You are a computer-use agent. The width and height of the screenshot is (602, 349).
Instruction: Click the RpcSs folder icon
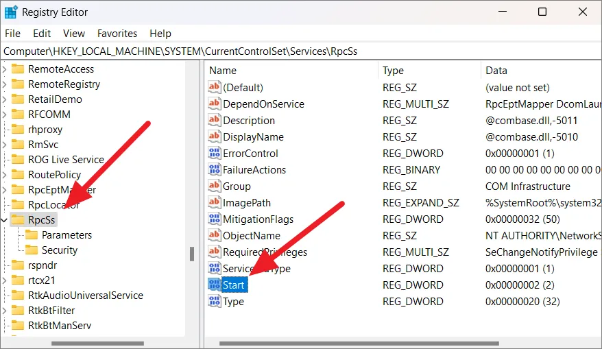tap(18, 219)
